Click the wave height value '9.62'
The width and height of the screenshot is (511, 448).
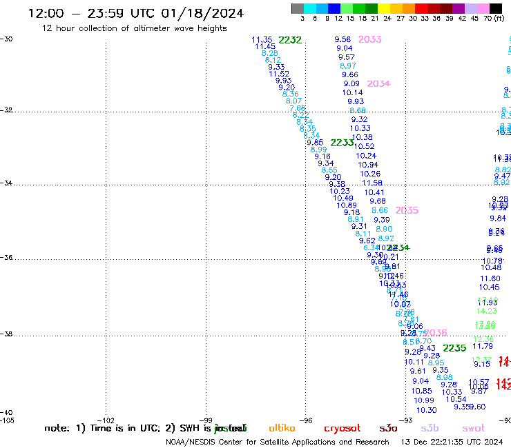click(367, 241)
